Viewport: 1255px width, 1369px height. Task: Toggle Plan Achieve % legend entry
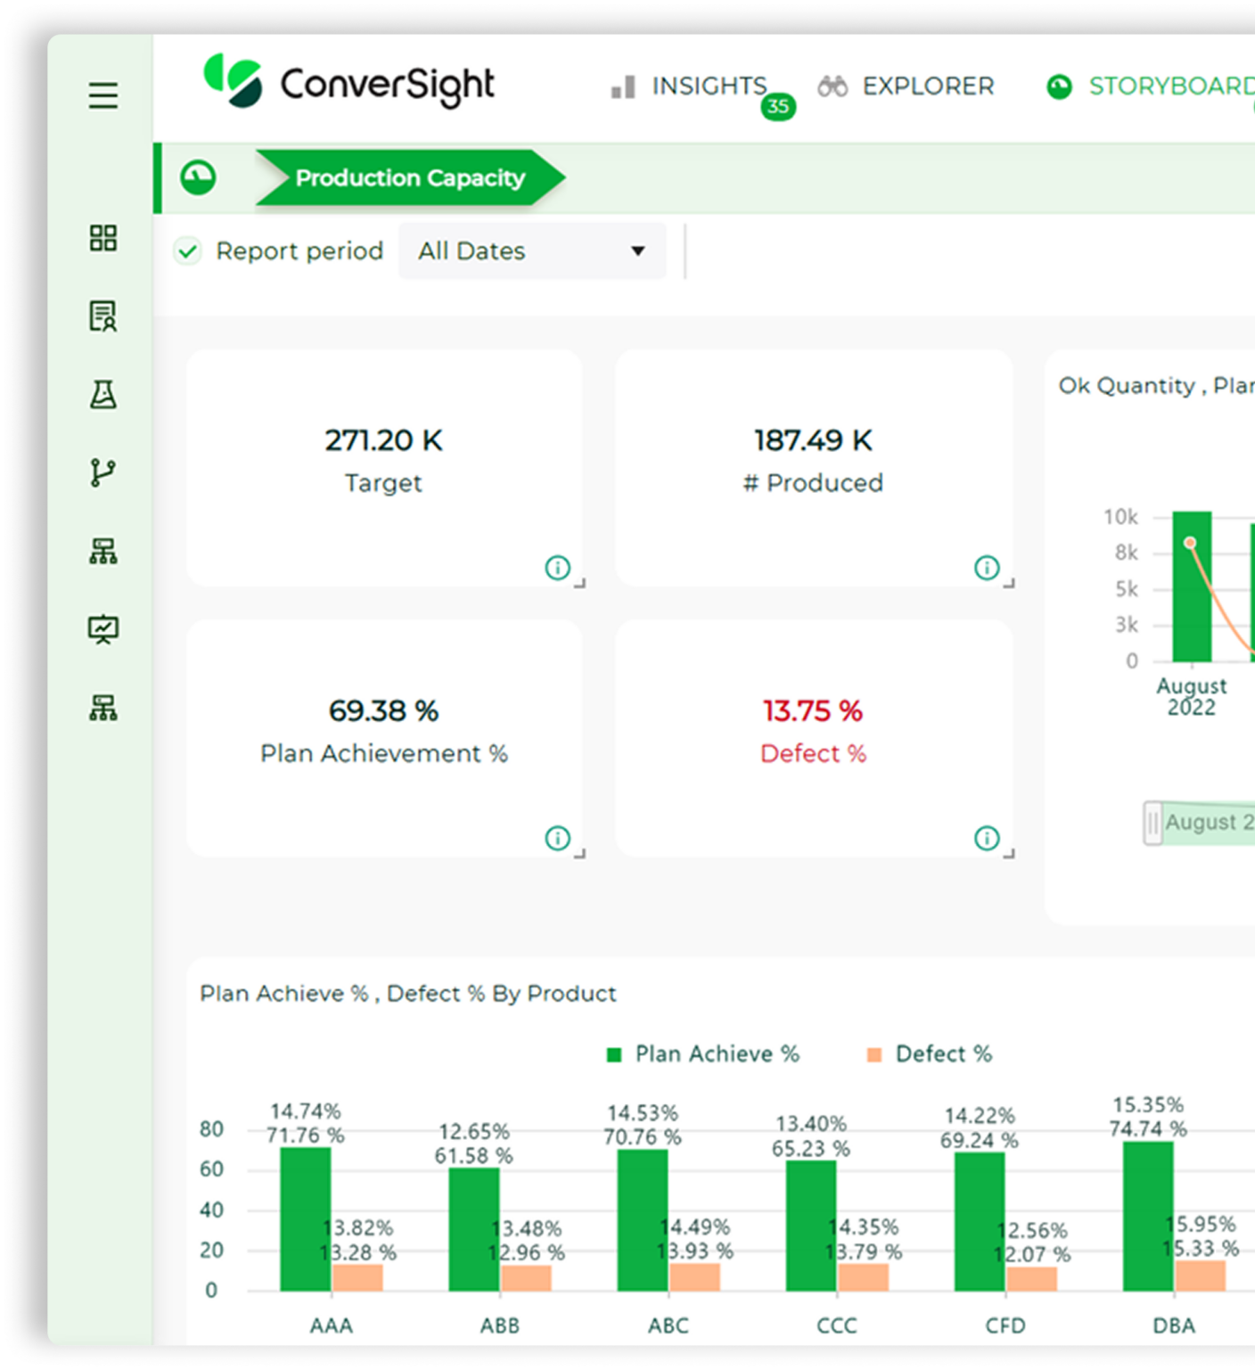tap(702, 1054)
